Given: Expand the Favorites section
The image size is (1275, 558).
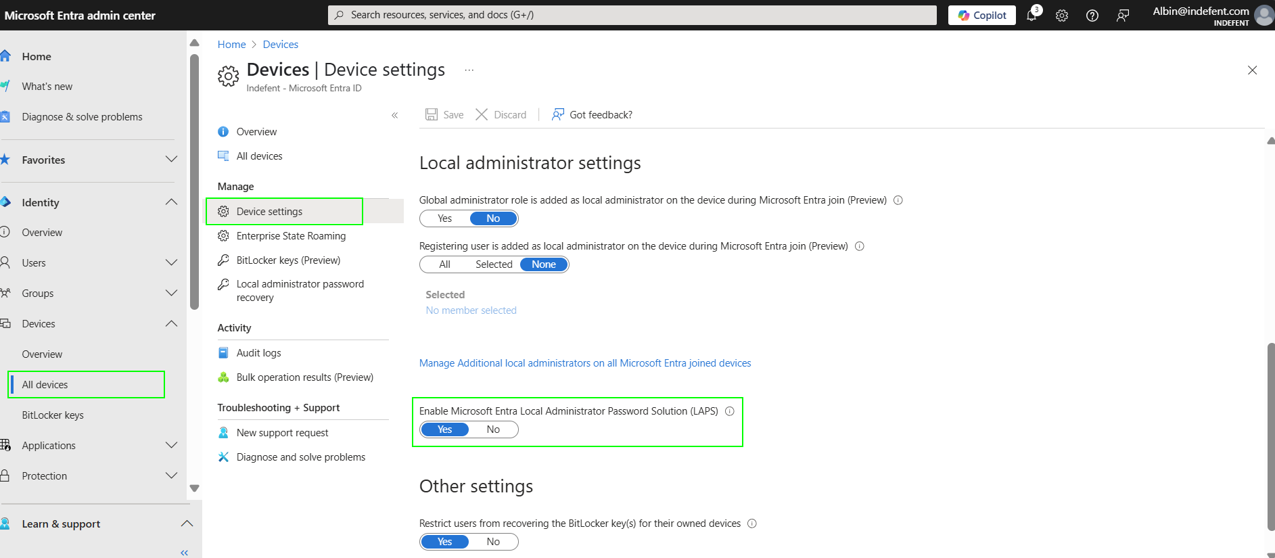Looking at the screenshot, I should click(171, 160).
